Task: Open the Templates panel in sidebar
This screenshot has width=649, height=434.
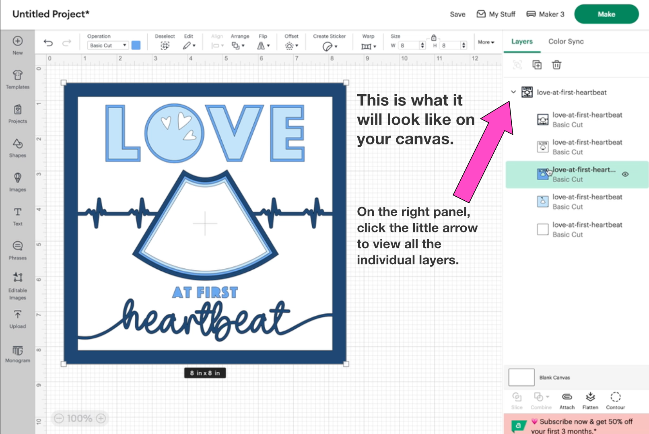Action: point(18,79)
